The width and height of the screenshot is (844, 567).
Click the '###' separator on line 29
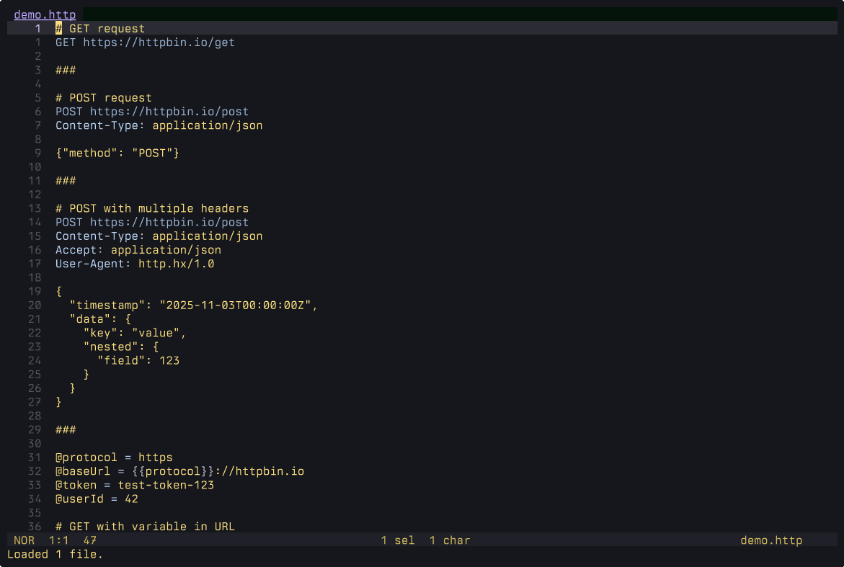66,430
